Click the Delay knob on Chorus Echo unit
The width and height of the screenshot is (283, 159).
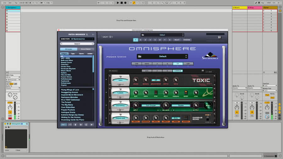[136, 118]
